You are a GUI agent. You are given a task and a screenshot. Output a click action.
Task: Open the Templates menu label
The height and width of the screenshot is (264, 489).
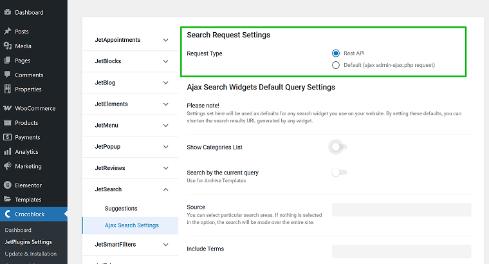click(28, 200)
